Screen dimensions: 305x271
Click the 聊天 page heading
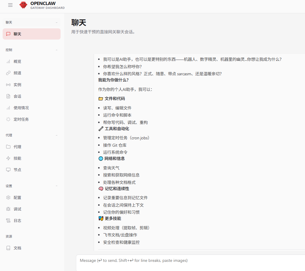tap(79, 23)
